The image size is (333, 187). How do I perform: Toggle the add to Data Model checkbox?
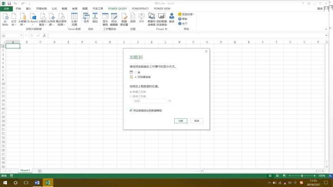pyautogui.click(x=131, y=110)
